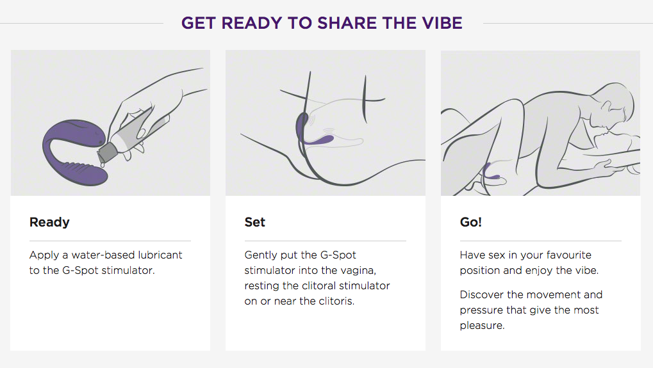Click the 'favourite position' paragraph
This screenshot has height=368, width=653.
click(x=529, y=262)
